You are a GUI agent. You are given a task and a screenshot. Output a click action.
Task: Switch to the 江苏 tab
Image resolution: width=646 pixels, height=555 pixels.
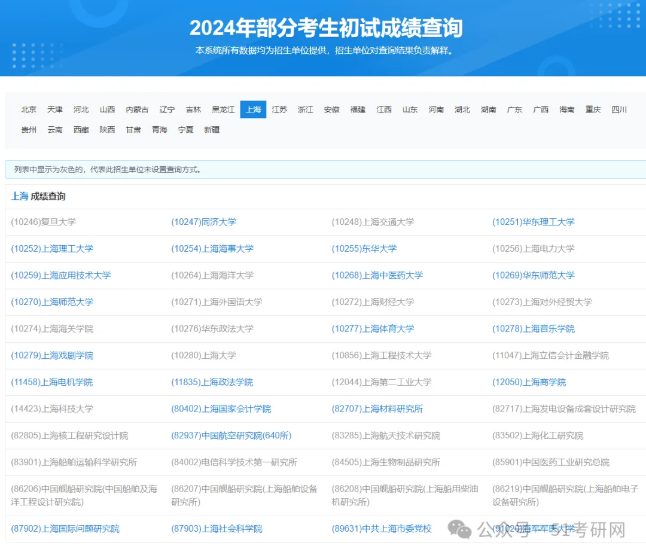[279, 109]
